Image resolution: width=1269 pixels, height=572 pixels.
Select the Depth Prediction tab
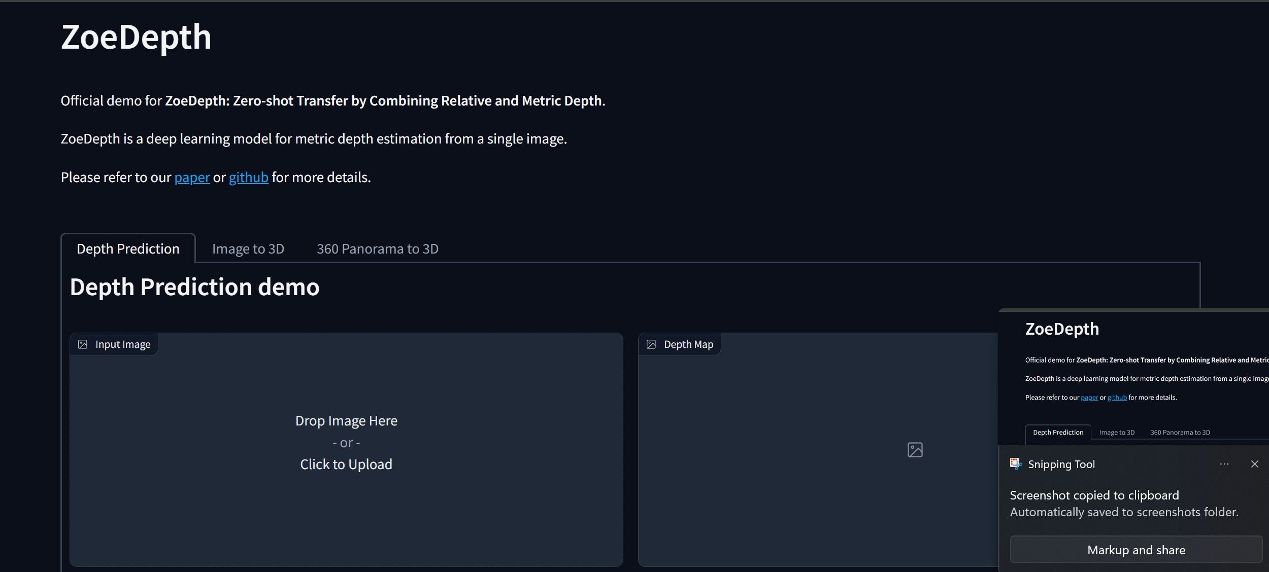click(x=128, y=248)
